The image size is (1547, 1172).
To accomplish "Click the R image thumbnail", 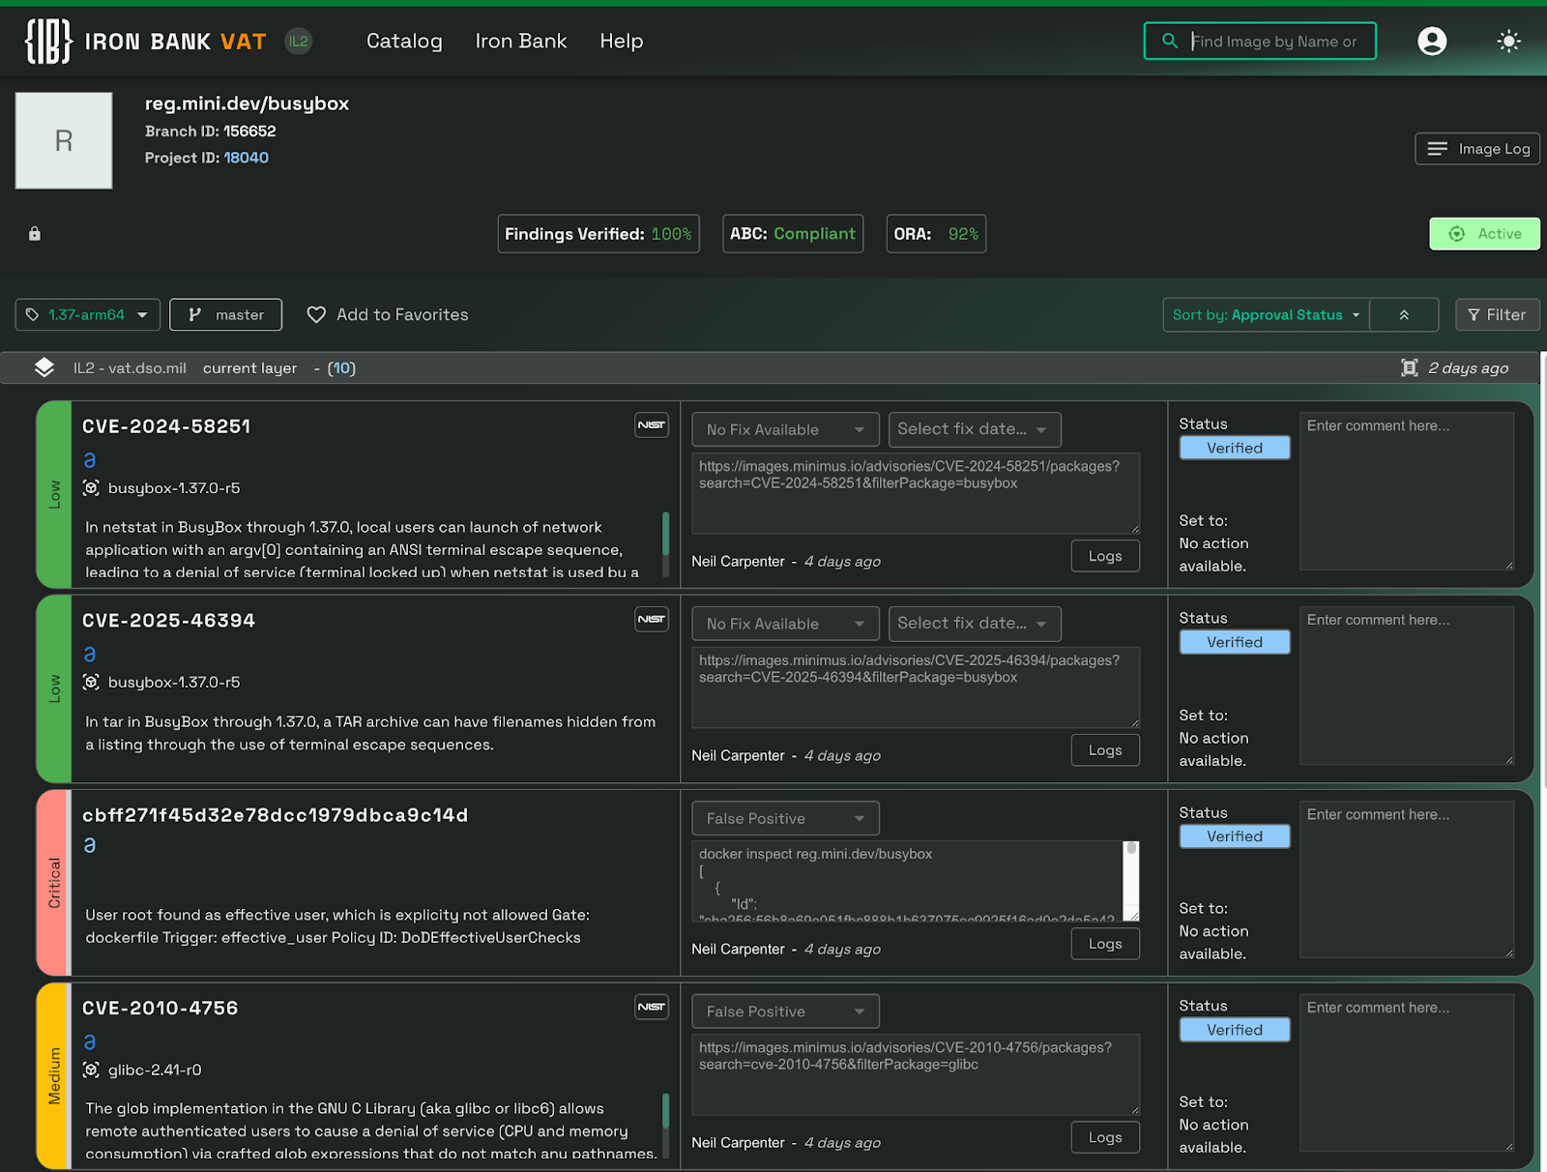I will [x=64, y=140].
